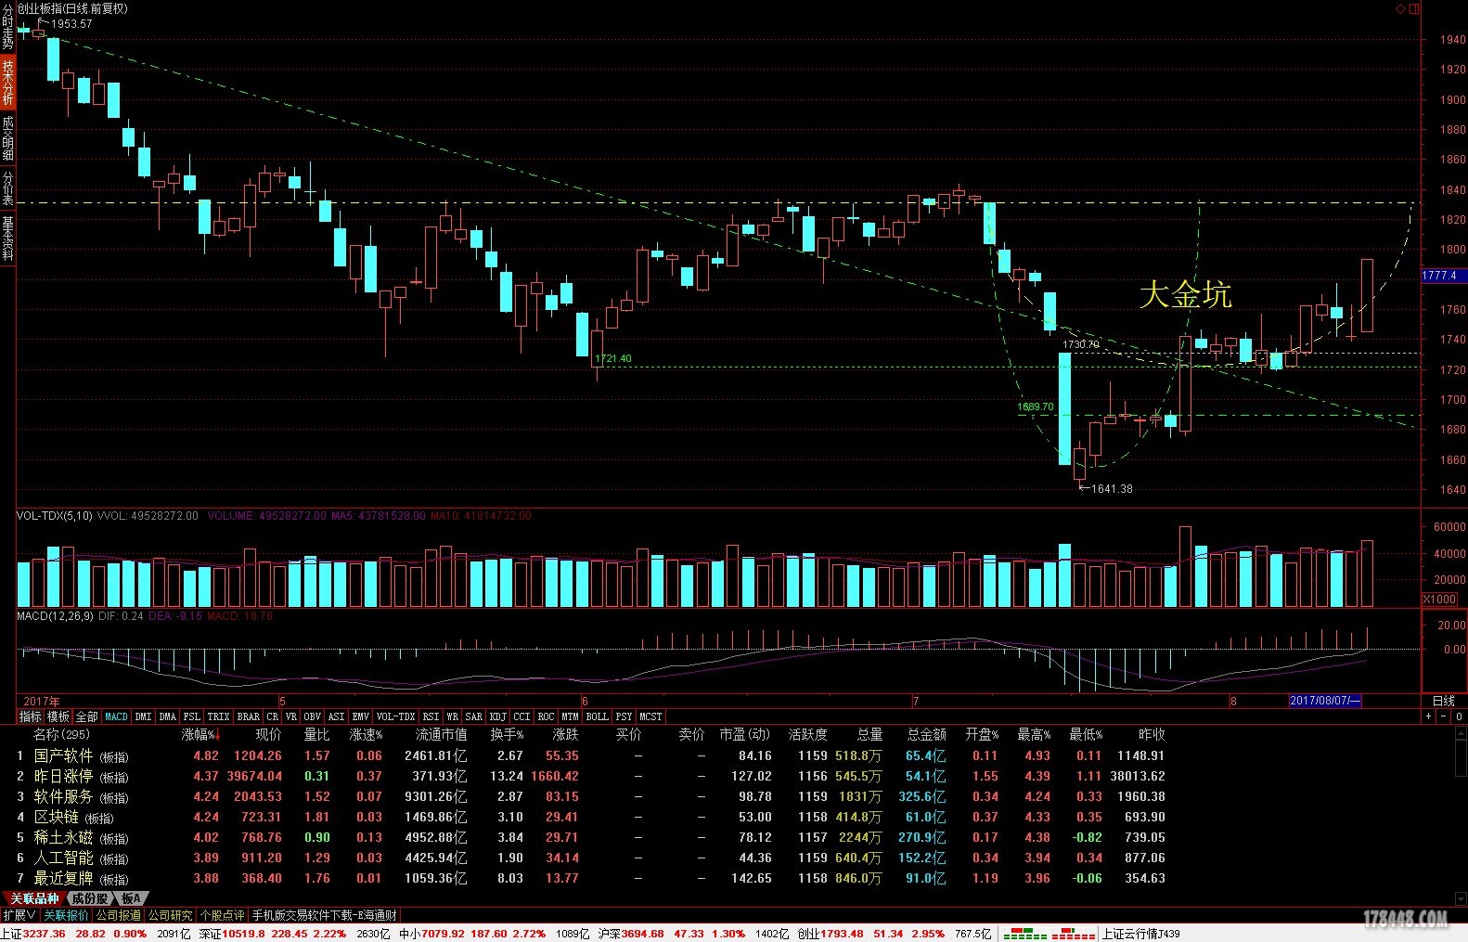The image size is (1468, 942).
Task: Switch to the 关联品种 bottom tab
Action: point(34,898)
